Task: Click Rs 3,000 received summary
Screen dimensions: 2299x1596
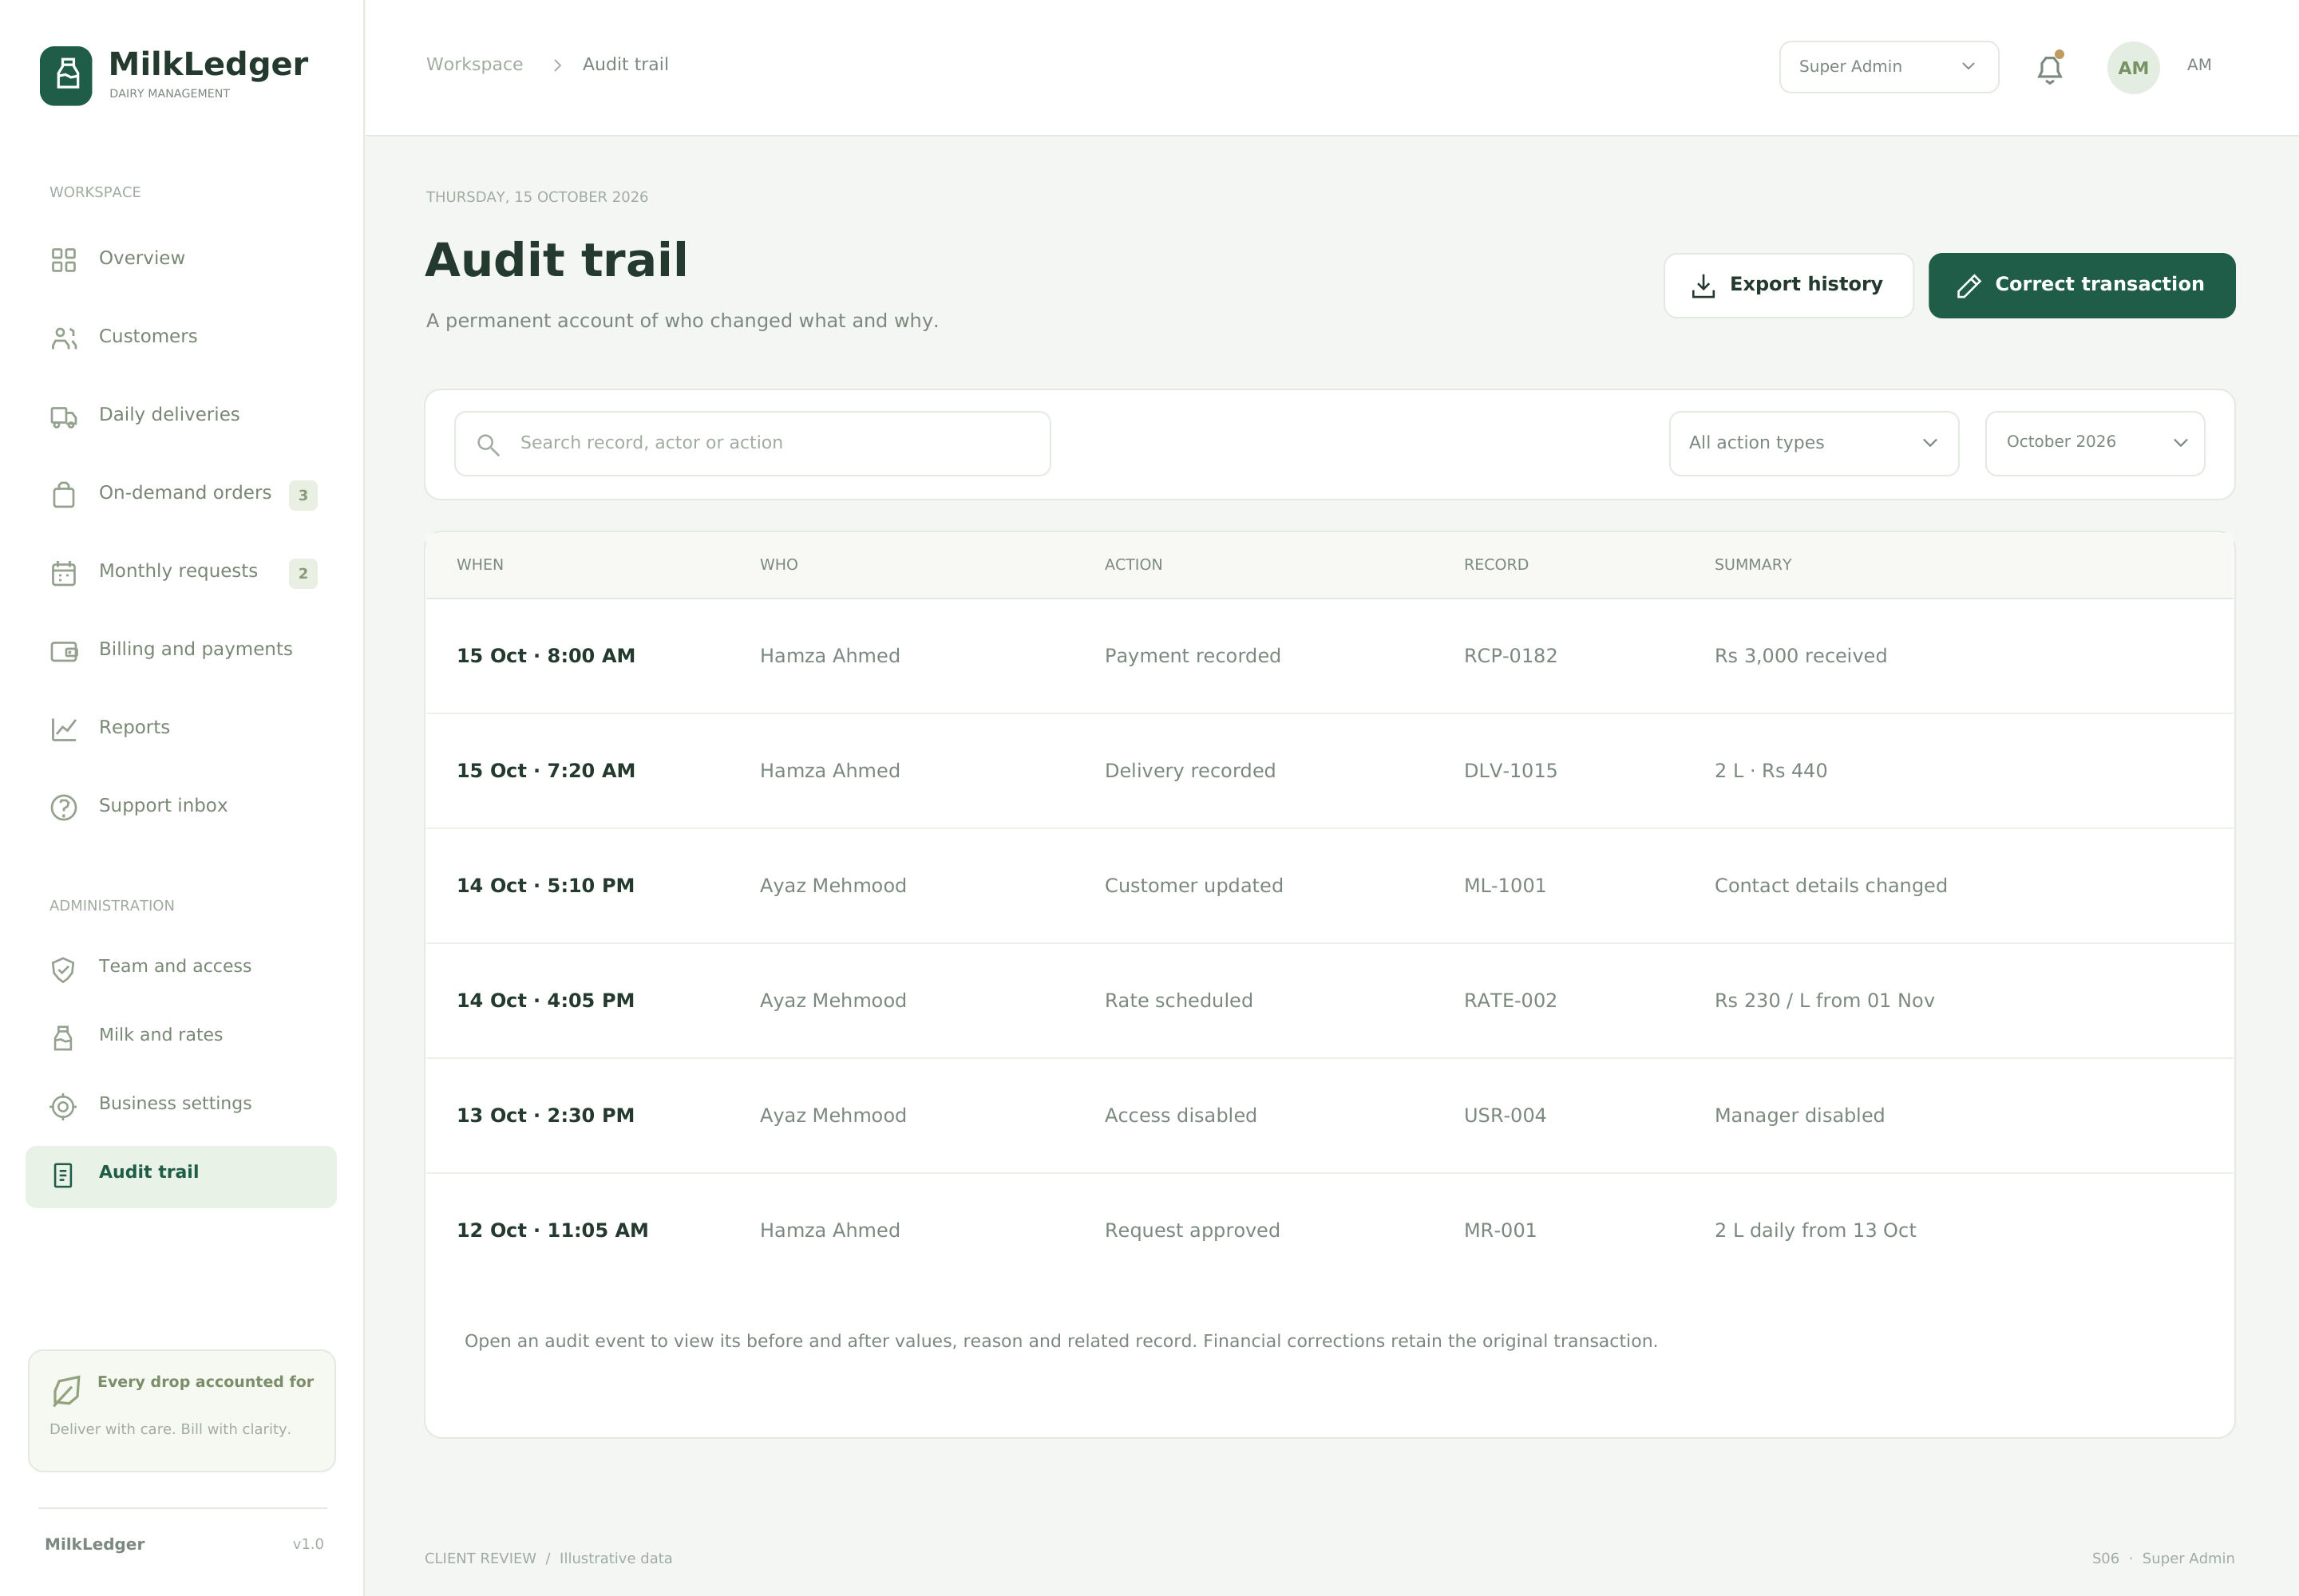Action: 1801,656
